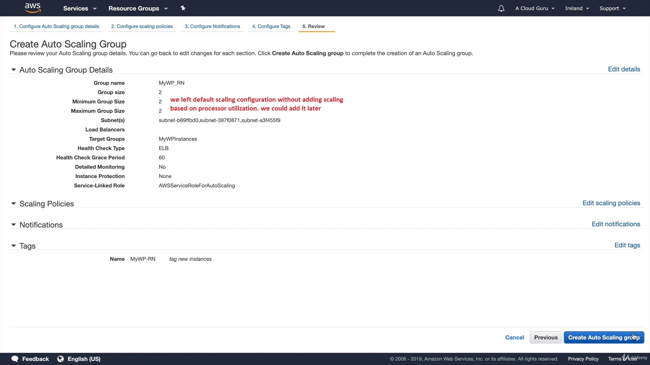
Task: Open the notifications bell icon
Action: point(501,8)
